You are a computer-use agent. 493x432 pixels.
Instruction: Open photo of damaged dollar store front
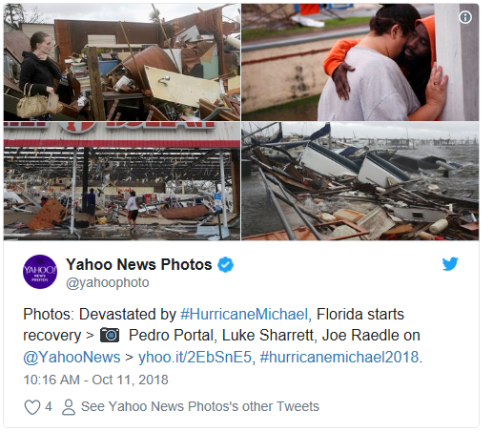[122, 181]
